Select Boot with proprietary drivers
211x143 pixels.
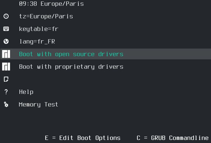pos(71,67)
